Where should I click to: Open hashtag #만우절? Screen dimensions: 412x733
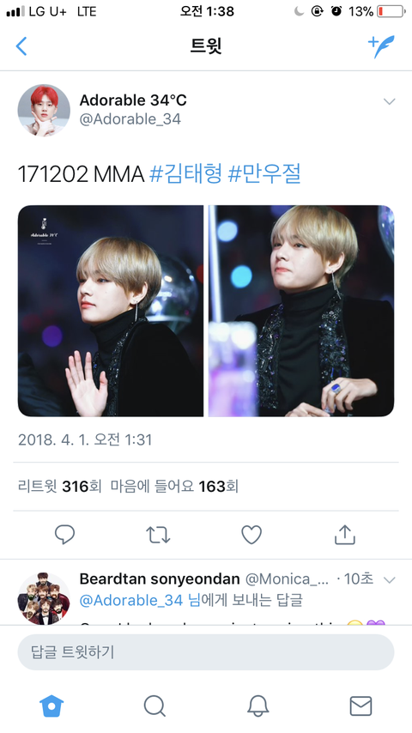click(264, 174)
